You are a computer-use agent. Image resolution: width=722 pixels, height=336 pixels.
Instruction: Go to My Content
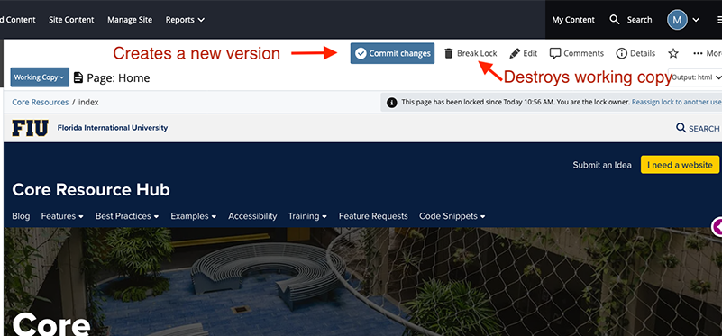[573, 20]
